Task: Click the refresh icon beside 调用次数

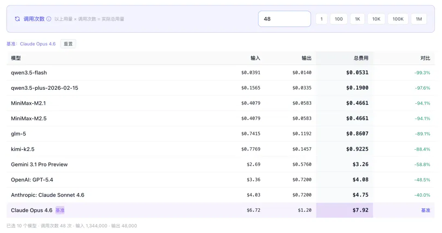Action: coord(18,19)
